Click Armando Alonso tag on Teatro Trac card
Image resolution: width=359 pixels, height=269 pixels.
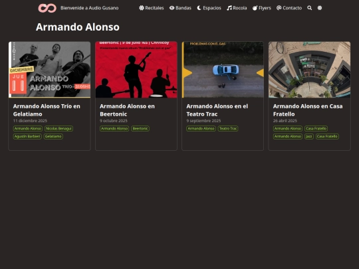click(x=201, y=129)
